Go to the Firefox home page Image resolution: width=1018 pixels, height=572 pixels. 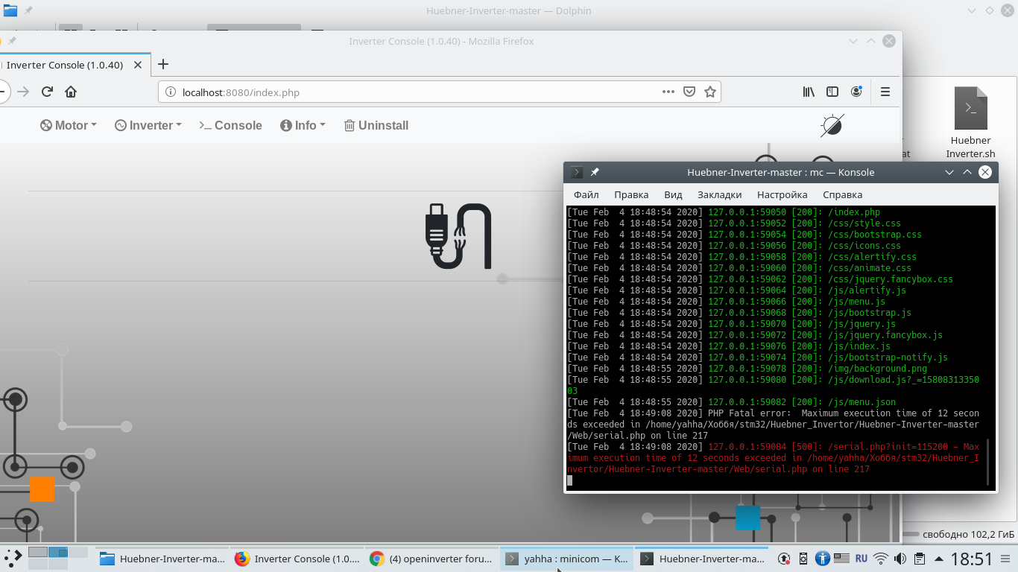point(71,92)
